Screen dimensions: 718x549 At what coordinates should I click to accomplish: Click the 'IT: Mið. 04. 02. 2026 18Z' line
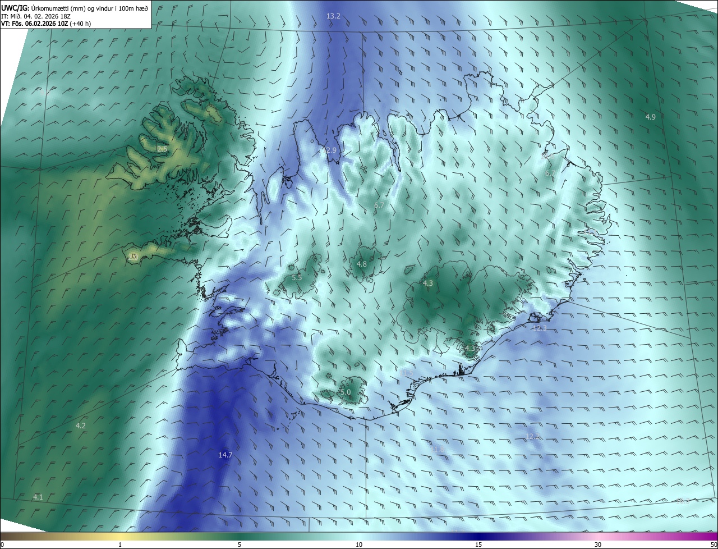[35, 16]
